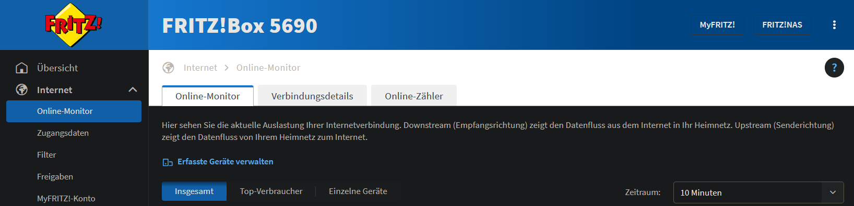This screenshot has width=854, height=206.
Task: Click the Internet breadcrumb link
Action: [200, 68]
